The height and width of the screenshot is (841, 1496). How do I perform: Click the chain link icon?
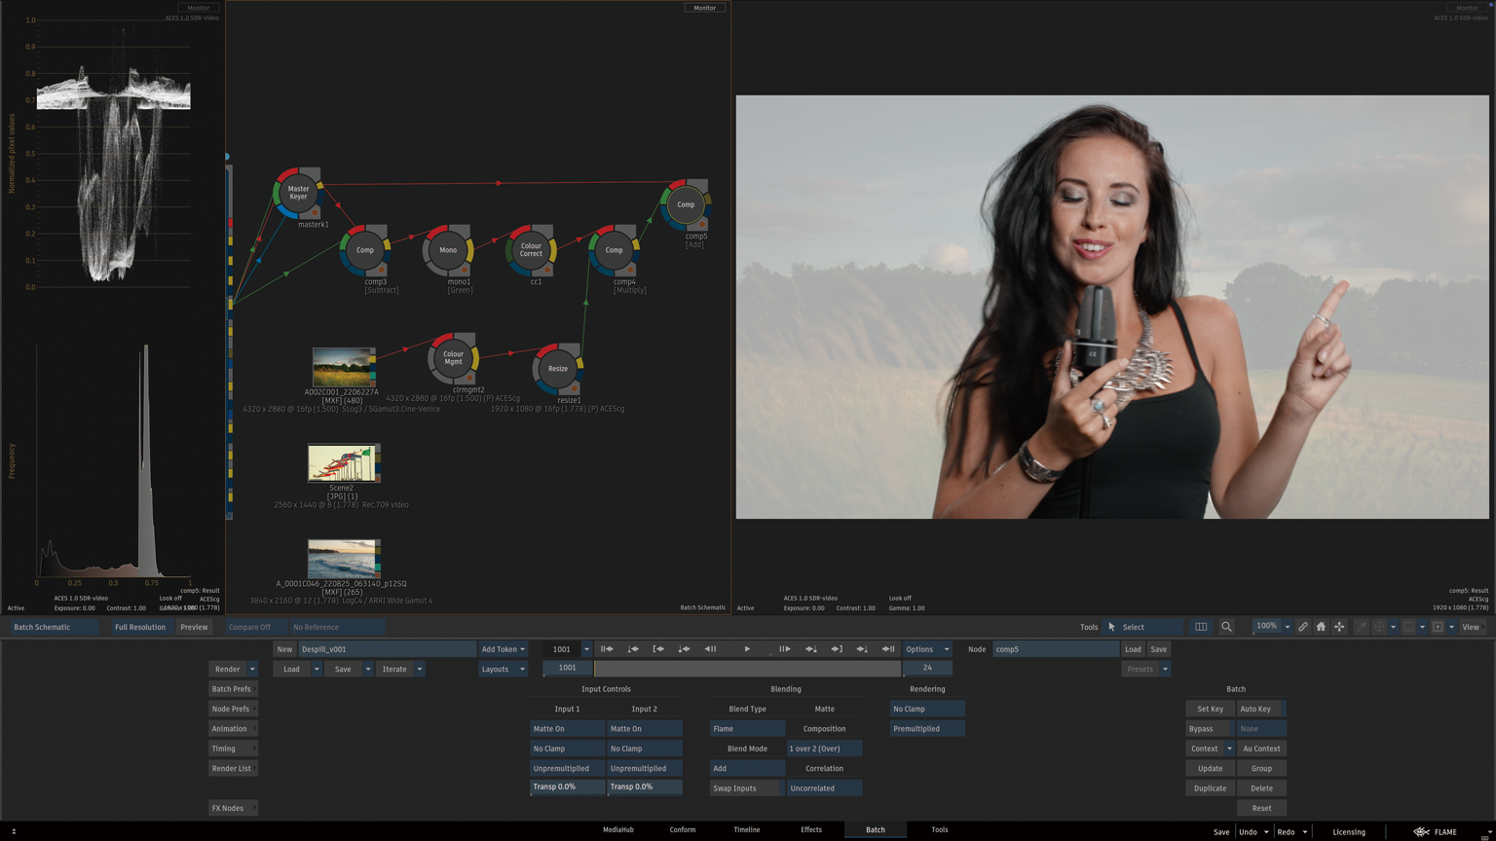click(1302, 627)
